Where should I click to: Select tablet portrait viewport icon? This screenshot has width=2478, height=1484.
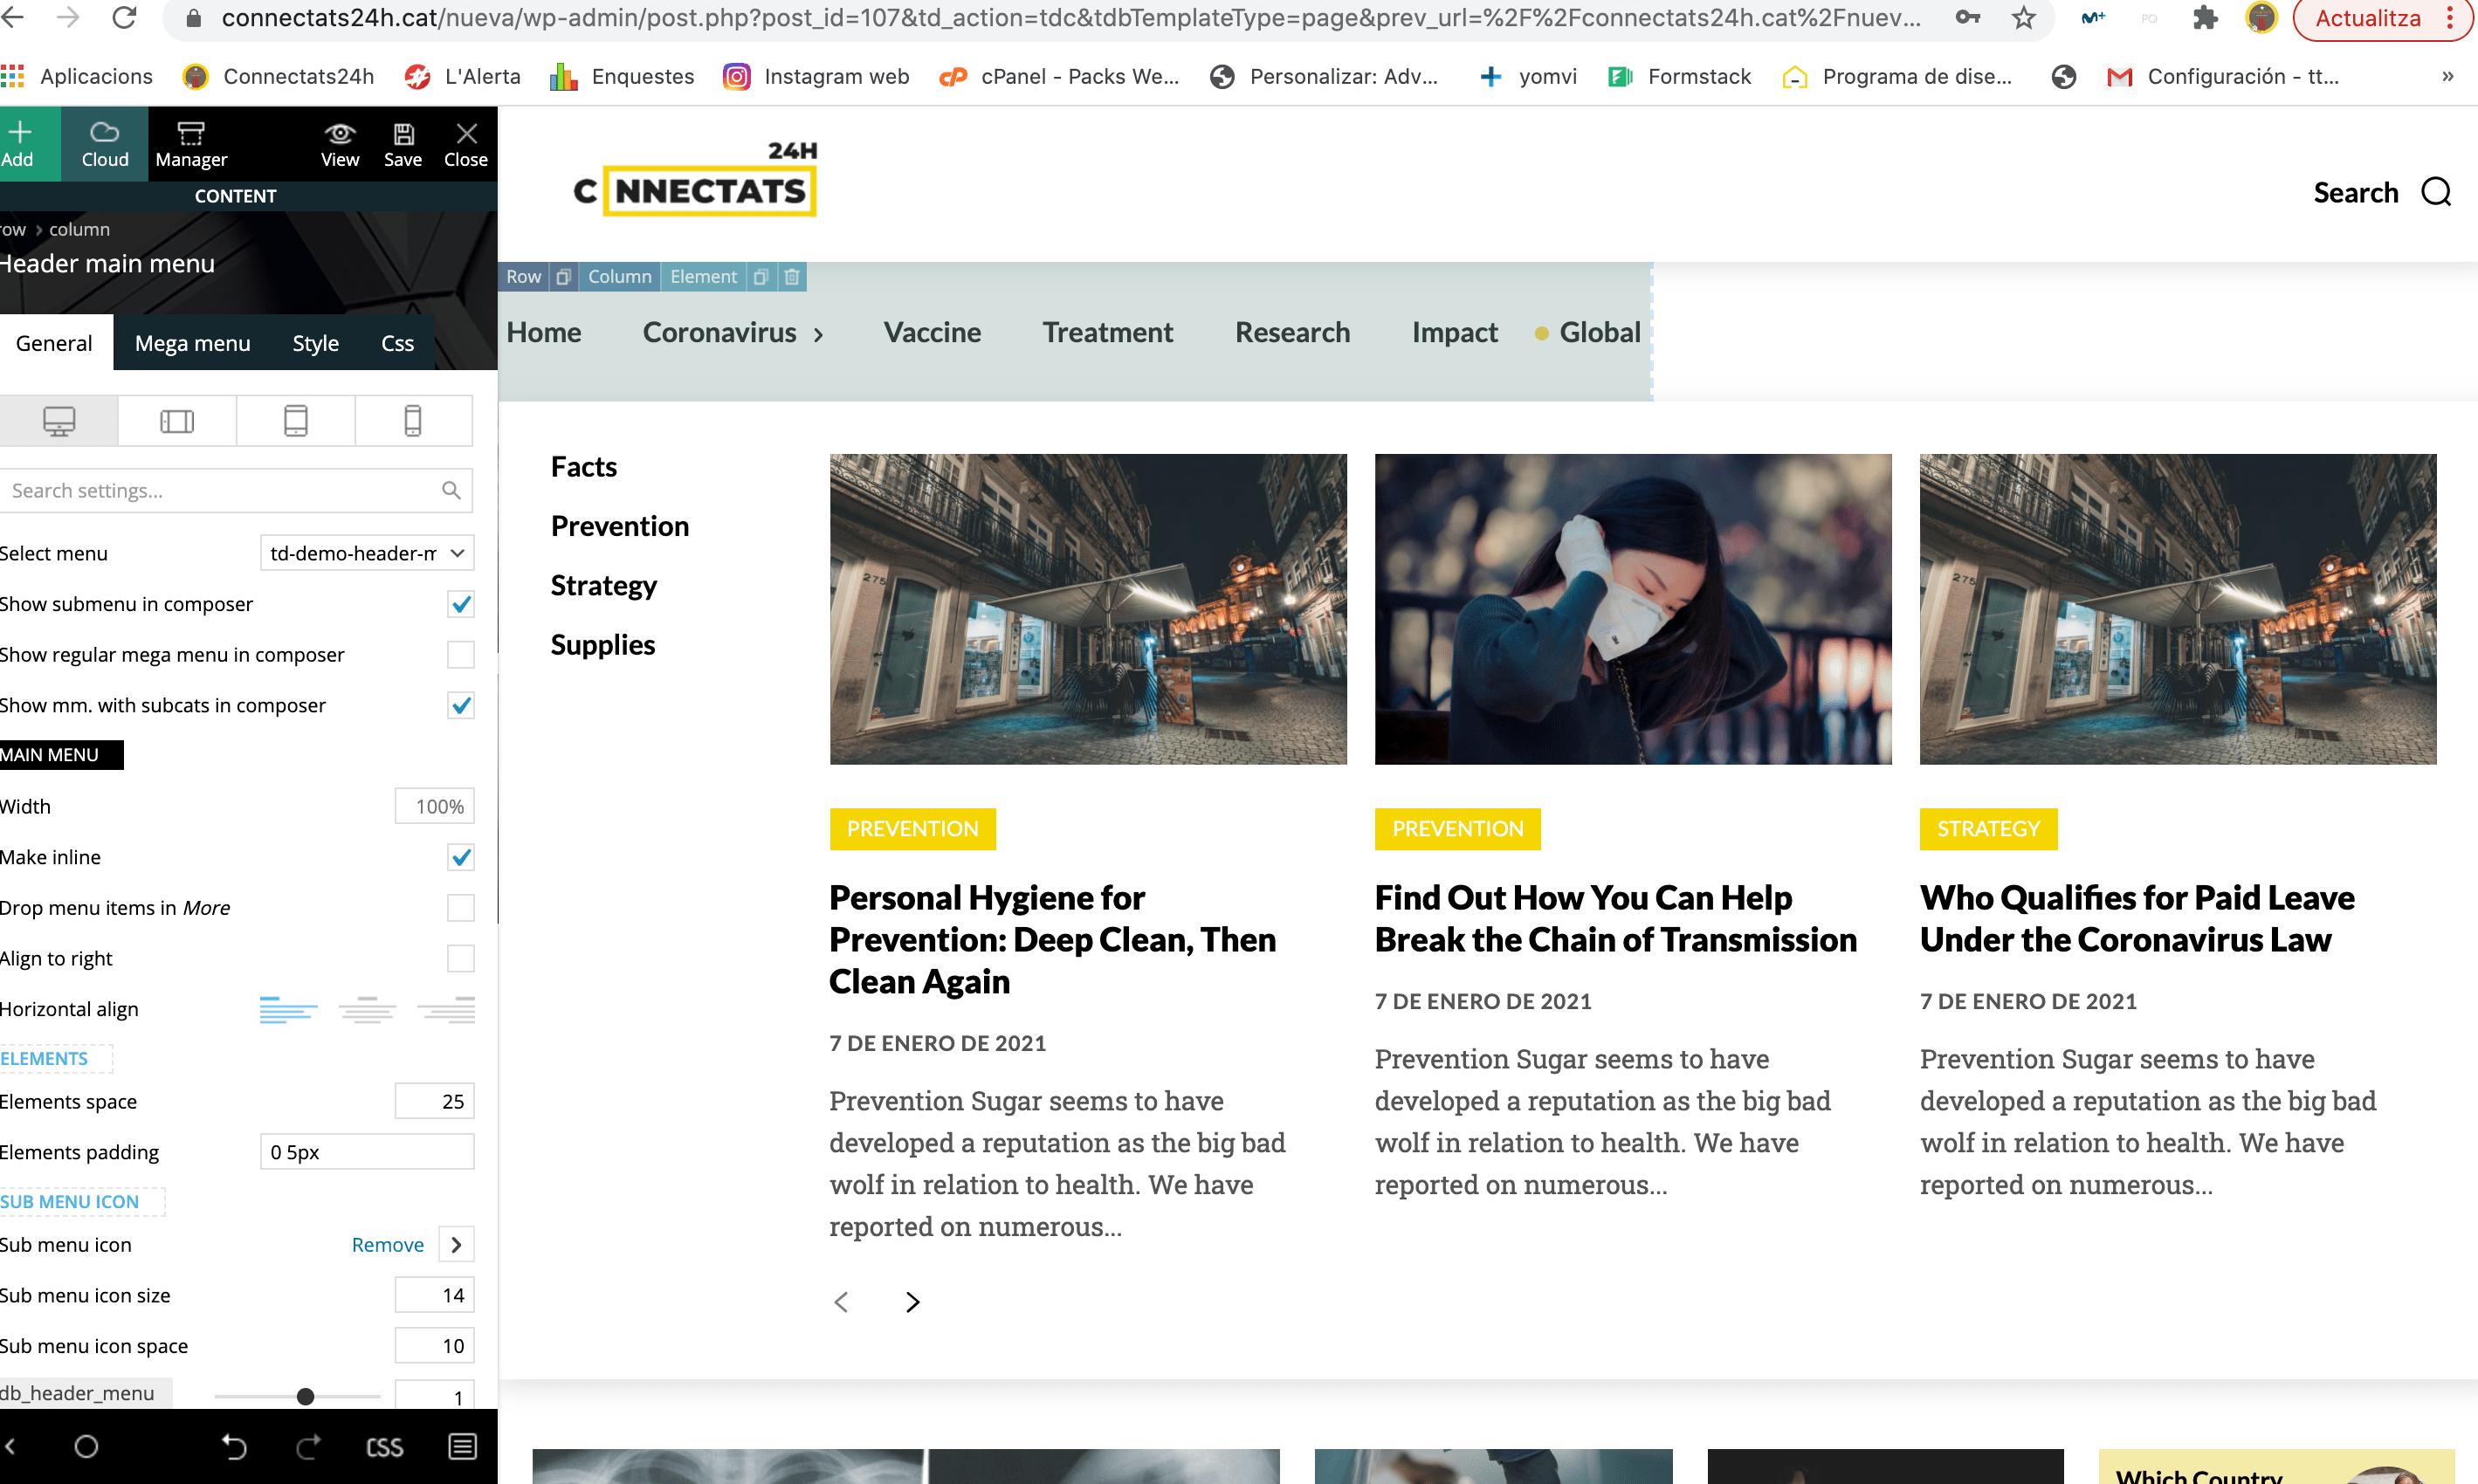tap(296, 421)
